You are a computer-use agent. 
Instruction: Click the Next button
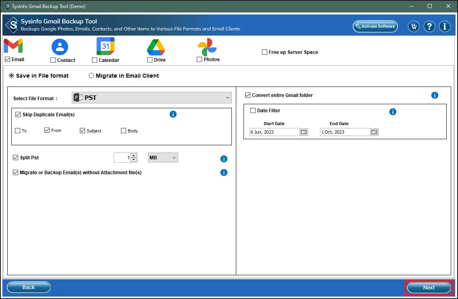click(x=429, y=287)
